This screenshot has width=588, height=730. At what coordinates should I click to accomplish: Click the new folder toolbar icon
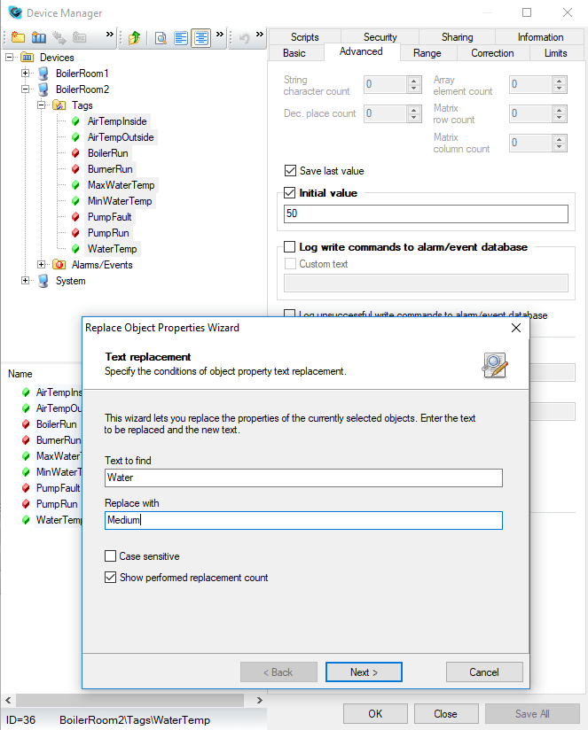(x=17, y=37)
